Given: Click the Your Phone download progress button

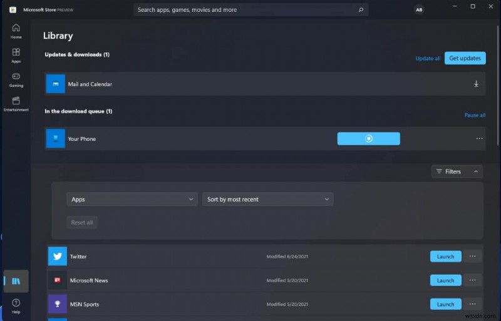Looking at the screenshot, I should (x=369, y=139).
